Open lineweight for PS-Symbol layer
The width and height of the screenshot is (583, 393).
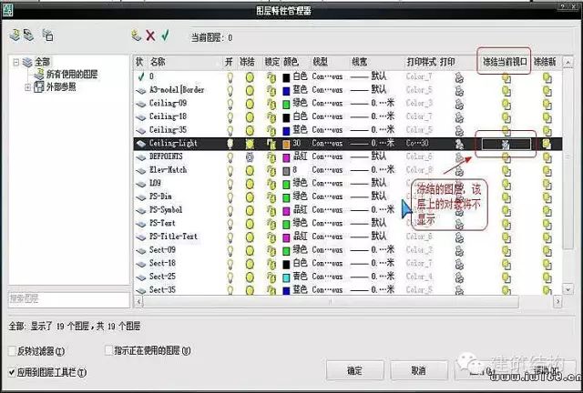pyautogui.click(x=373, y=210)
